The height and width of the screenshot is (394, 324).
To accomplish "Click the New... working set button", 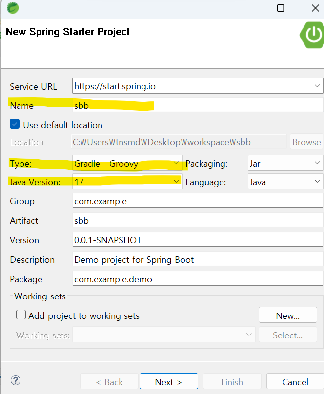I will [x=288, y=315].
